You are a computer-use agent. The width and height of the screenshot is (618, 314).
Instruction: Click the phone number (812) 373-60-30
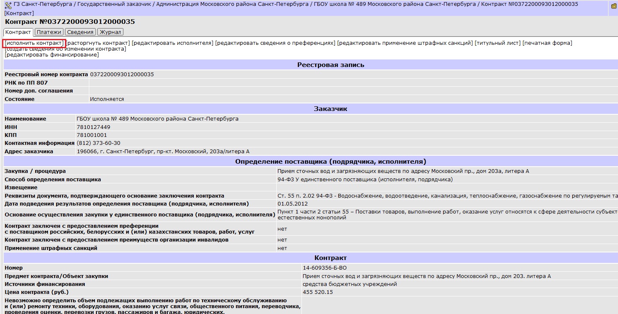(99, 143)
